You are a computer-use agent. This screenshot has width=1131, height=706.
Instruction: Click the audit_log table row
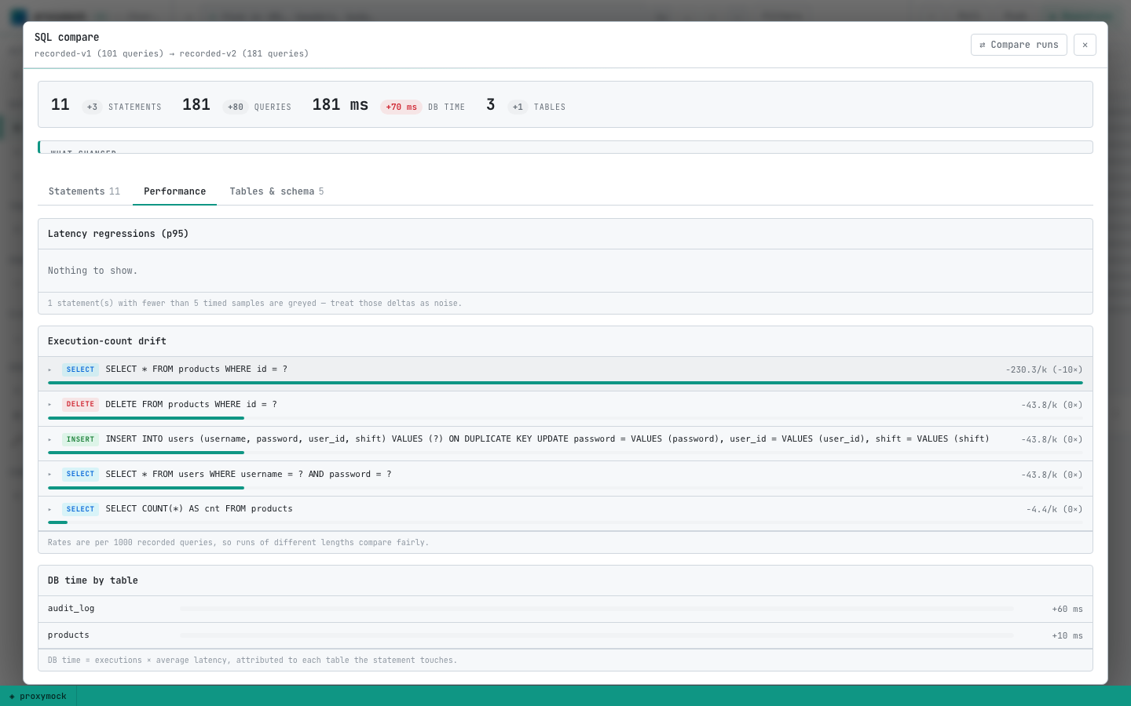(x=565, y=609)
